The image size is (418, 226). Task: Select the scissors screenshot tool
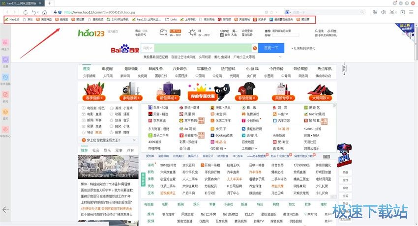[x=392, y=12]
